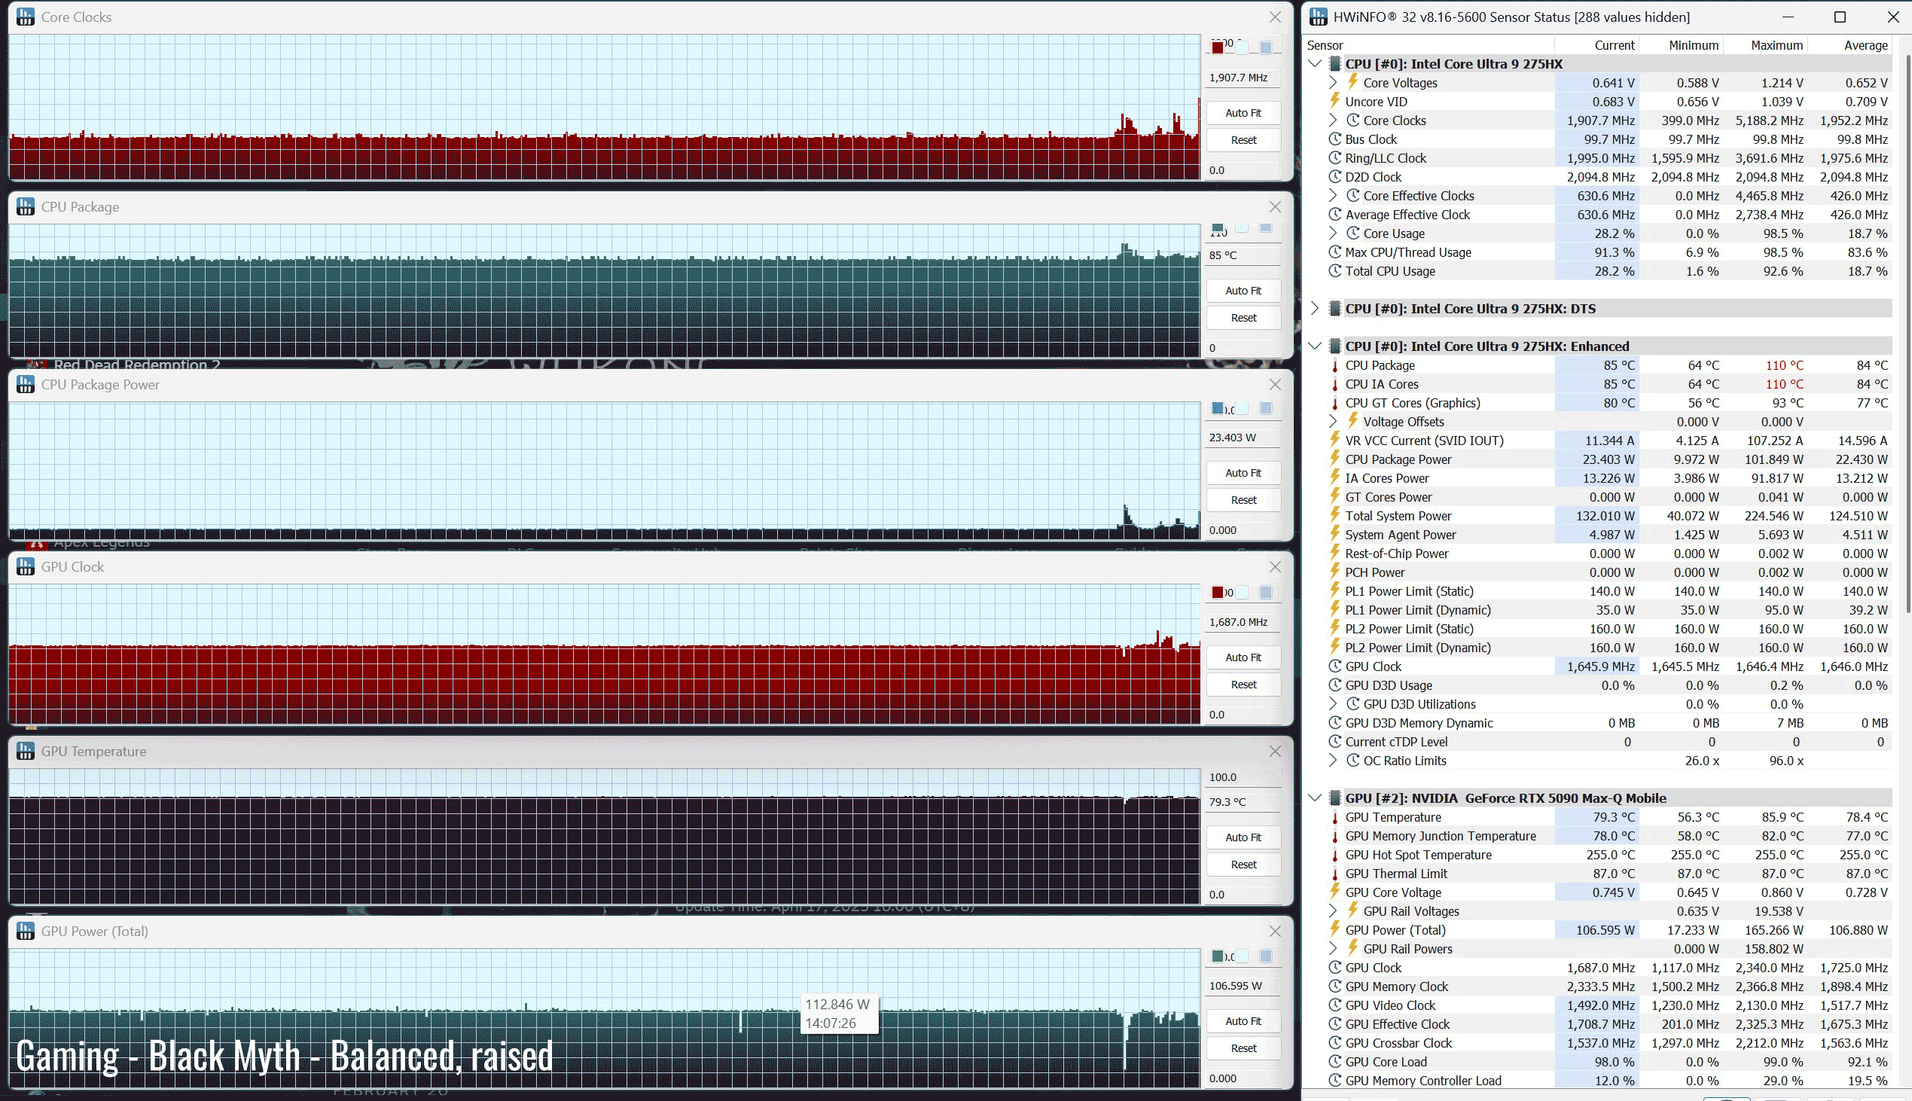
Task: Click the thermometer icon beside GPU Temperature row
Action: 1335,817
